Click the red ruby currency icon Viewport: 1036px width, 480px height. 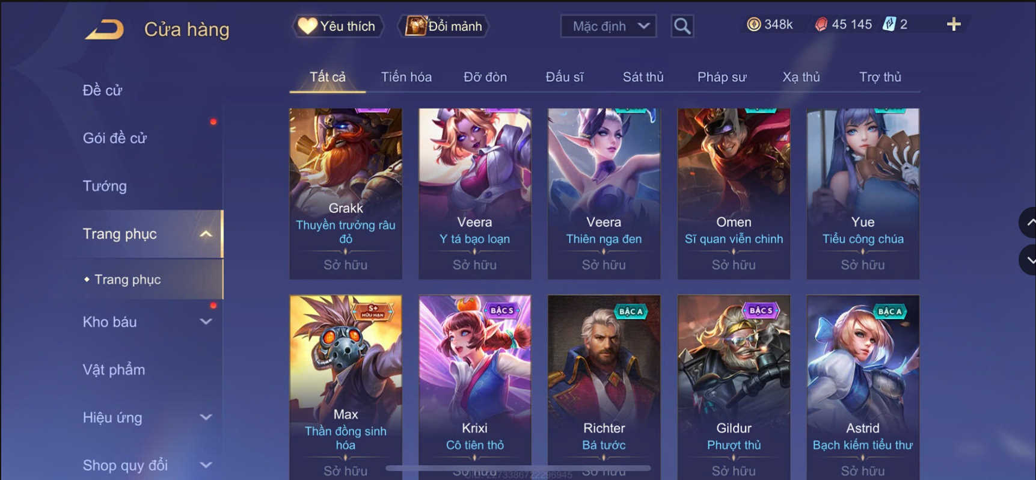[821, 24]
